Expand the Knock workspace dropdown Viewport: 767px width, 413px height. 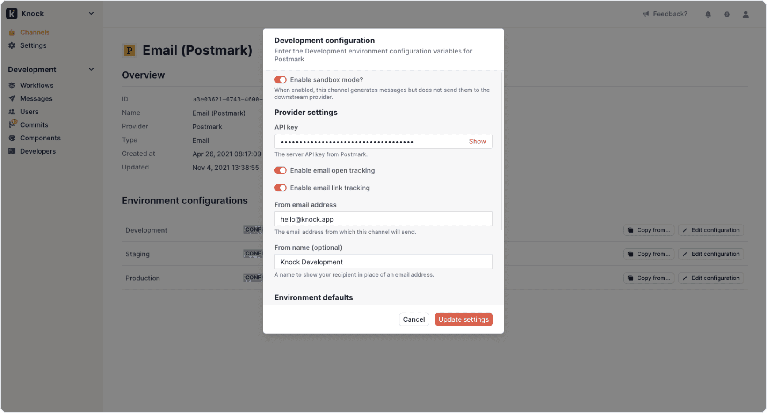tap(91, 14)
